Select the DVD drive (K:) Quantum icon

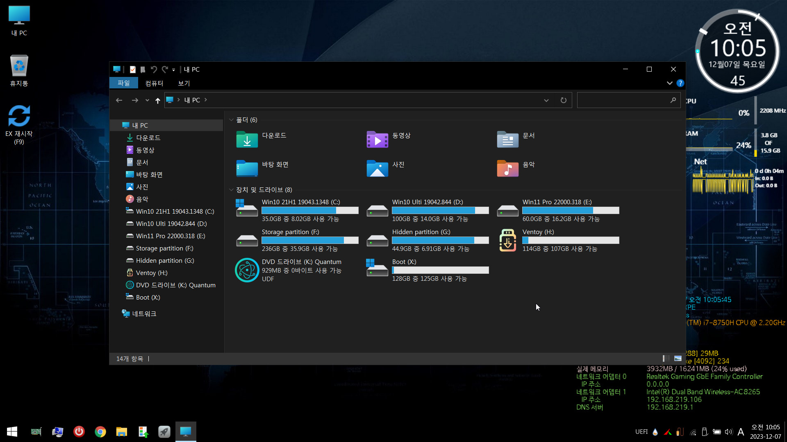247,270
